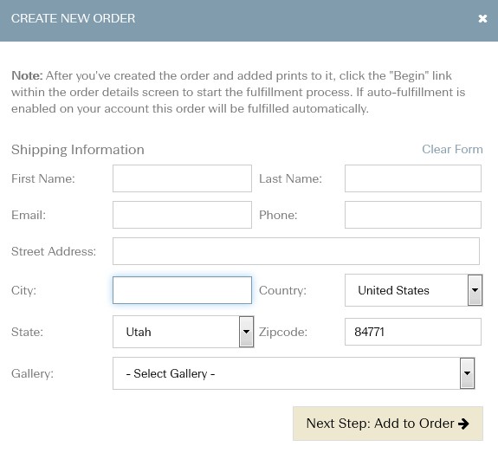Focus the Last Name input field
Image resolution: width=498 pixels, height=453 pixels.
click(413, 178)
